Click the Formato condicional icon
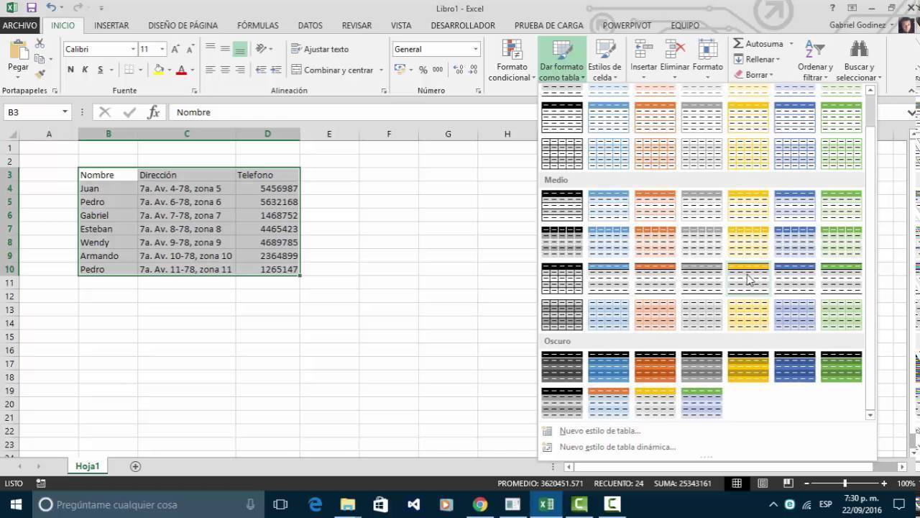Screen dimensions: 920x518 pos(512,52)
